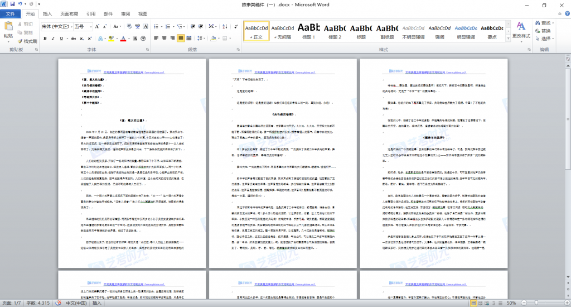Screen dimensions: 571x307
Task: Switch to the Page Layout (页面布局) tab
Action: (x=69, y=13)
